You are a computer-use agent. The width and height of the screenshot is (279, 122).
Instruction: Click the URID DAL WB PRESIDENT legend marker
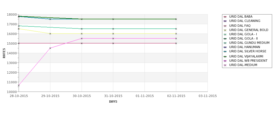tap(225, 61)
